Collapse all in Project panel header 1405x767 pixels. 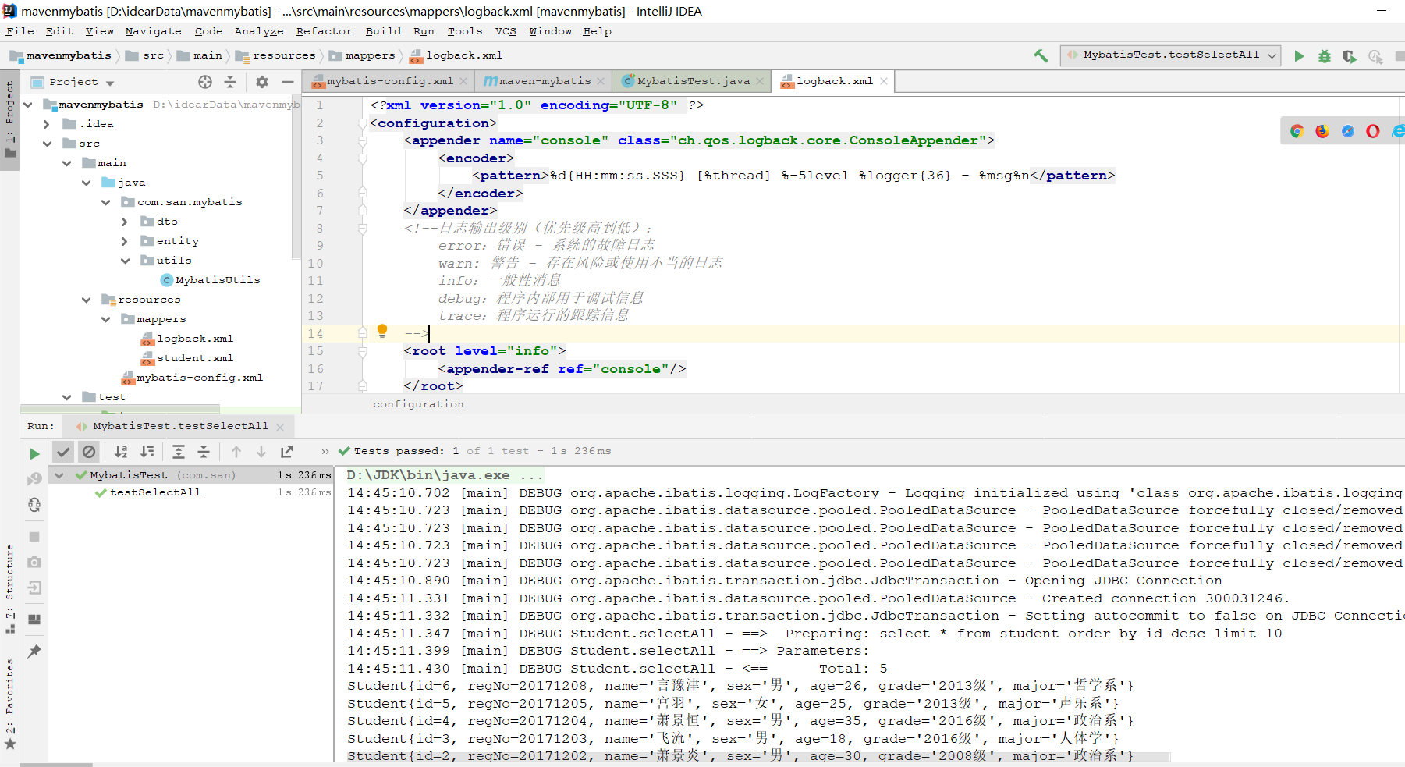tap(230, 82)
